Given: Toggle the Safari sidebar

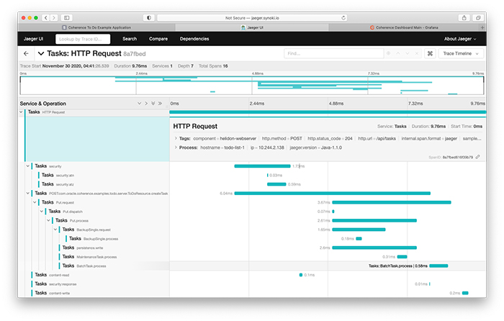Looking at the screenshot, I should pos(66,18).
